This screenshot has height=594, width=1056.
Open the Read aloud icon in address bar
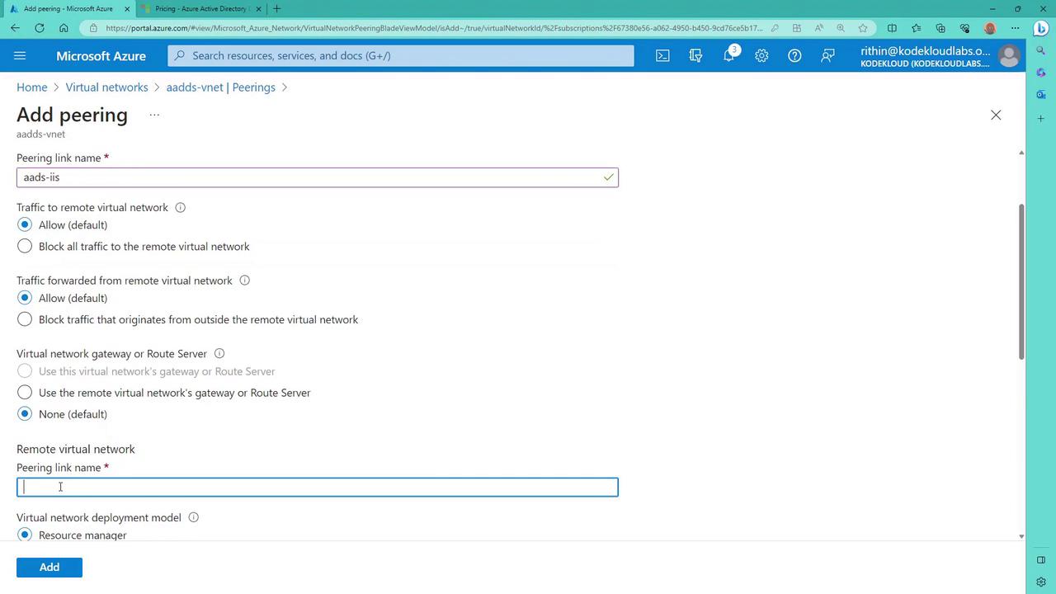(819, 28)
